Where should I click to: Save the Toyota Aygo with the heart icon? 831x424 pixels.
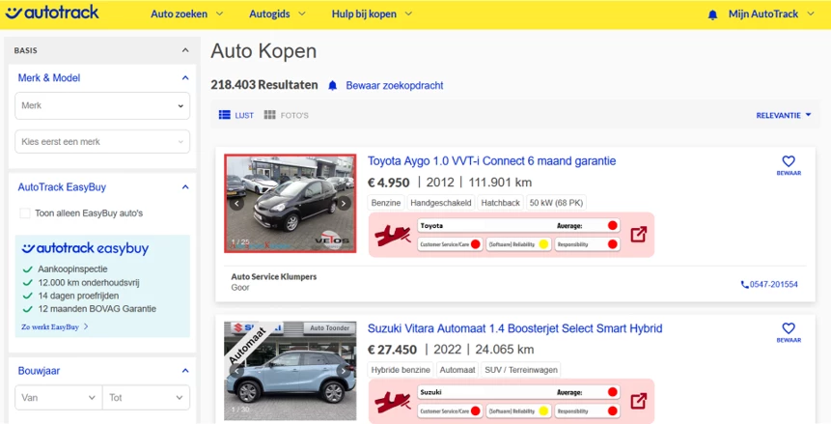coord(789,161)
